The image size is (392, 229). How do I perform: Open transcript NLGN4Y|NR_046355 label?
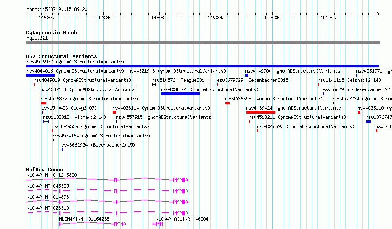click(x=48, y=186)
